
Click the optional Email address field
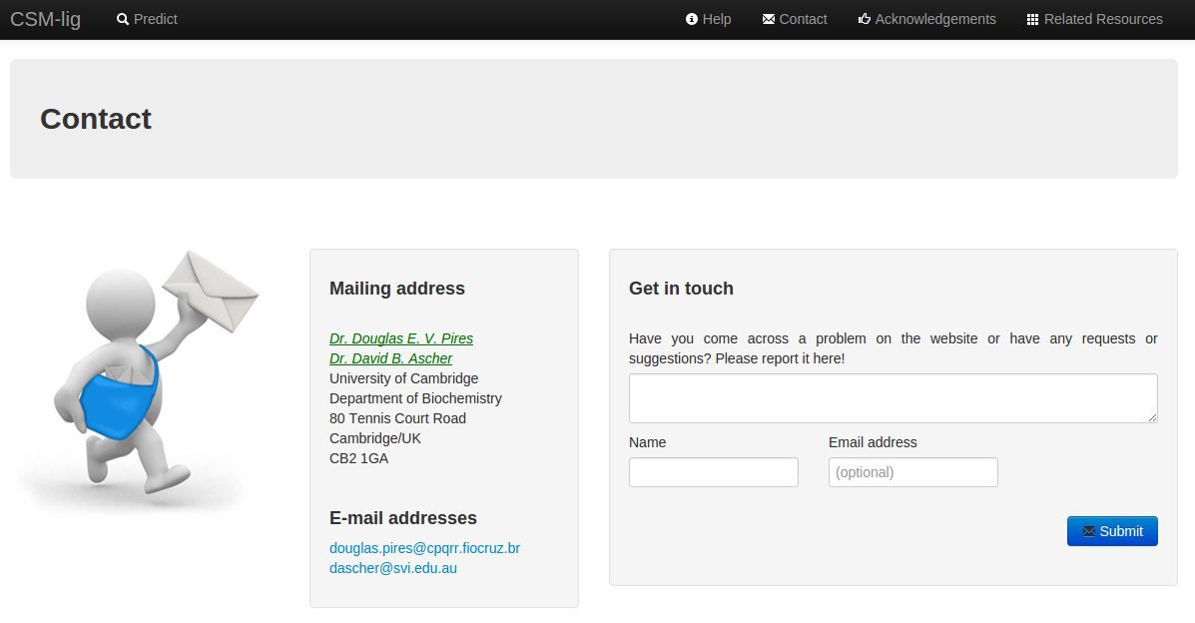pyautogui.click(x=913, y=472)
